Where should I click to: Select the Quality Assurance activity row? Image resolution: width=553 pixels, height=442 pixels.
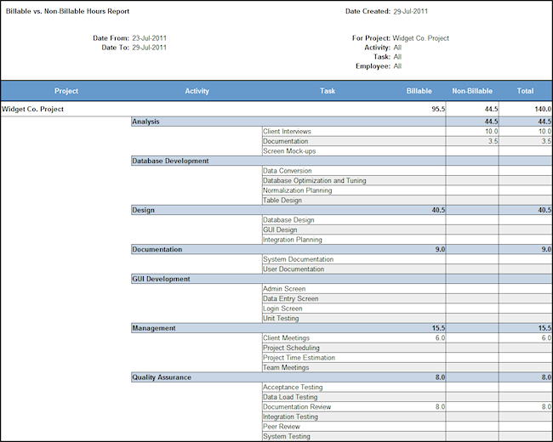click(341, 377)
